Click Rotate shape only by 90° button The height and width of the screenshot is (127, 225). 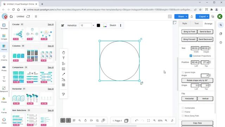pos(197,80)
